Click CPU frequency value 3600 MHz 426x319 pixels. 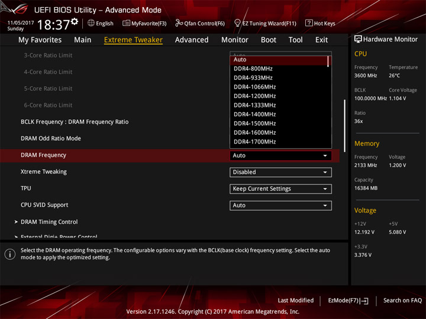click(366, 76)
